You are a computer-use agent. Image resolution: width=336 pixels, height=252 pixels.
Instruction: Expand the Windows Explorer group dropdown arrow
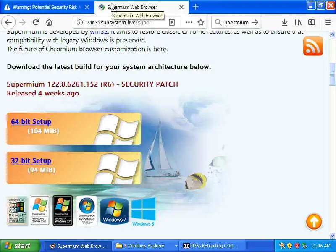176,246
